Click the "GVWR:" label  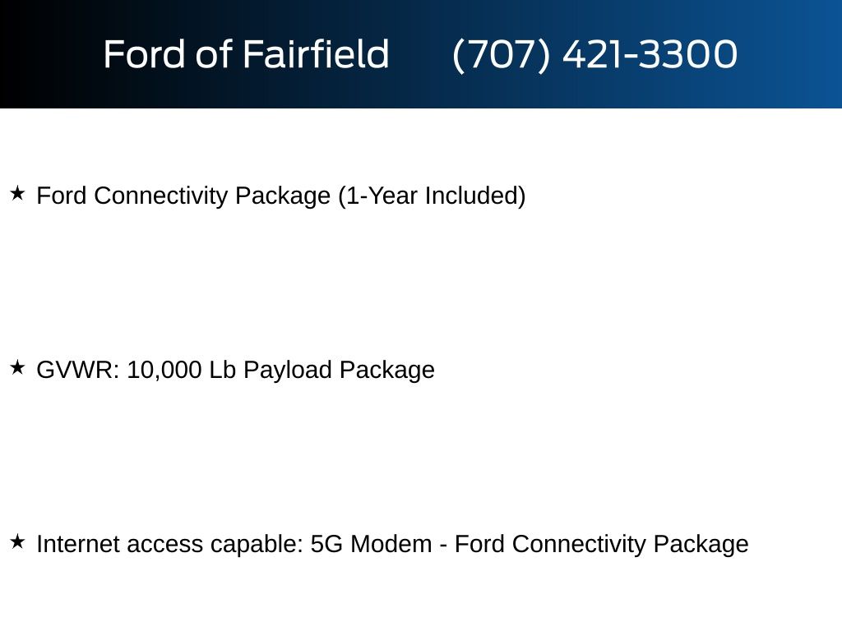(x=78, y=371)
